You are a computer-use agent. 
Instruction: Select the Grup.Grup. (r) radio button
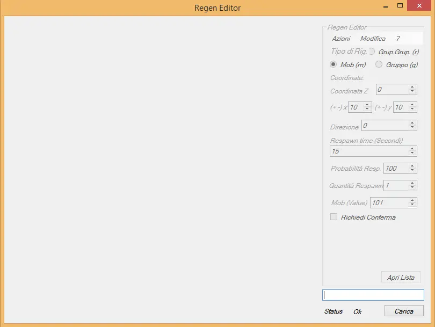click(372, 52)
